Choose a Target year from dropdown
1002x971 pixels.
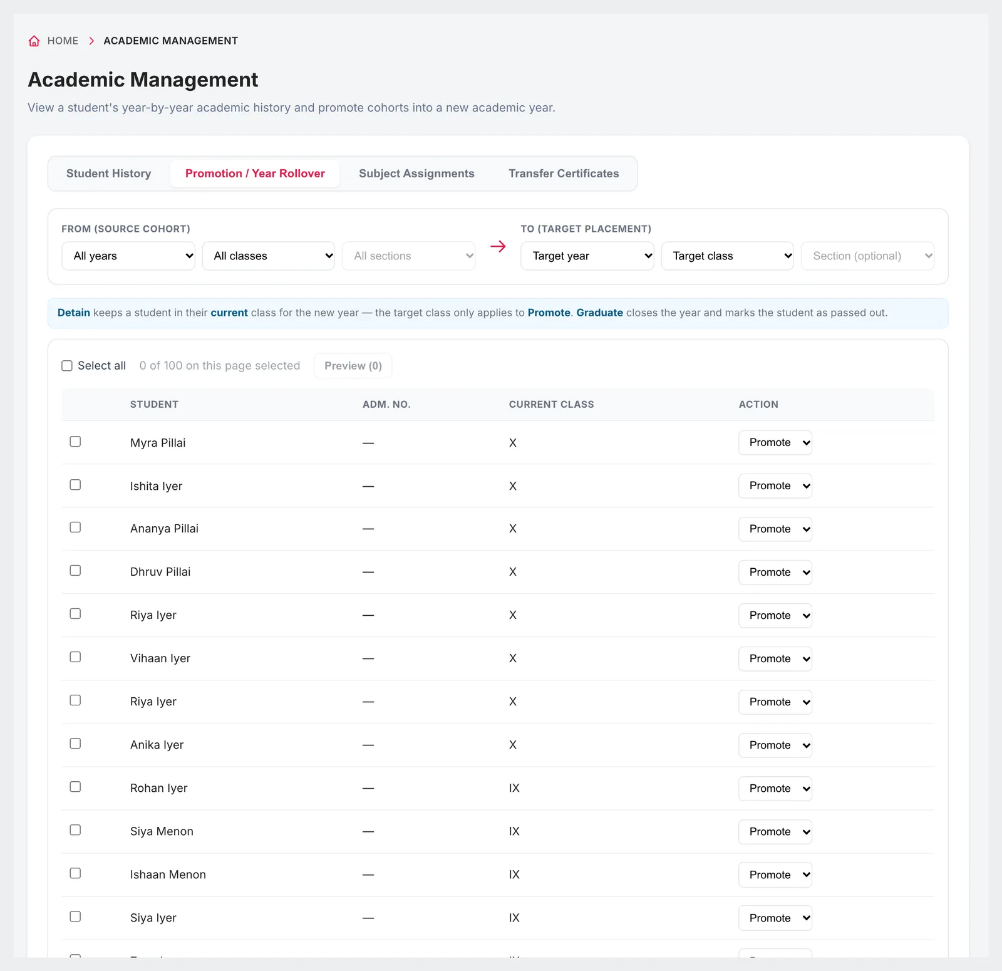click(587, 256)
